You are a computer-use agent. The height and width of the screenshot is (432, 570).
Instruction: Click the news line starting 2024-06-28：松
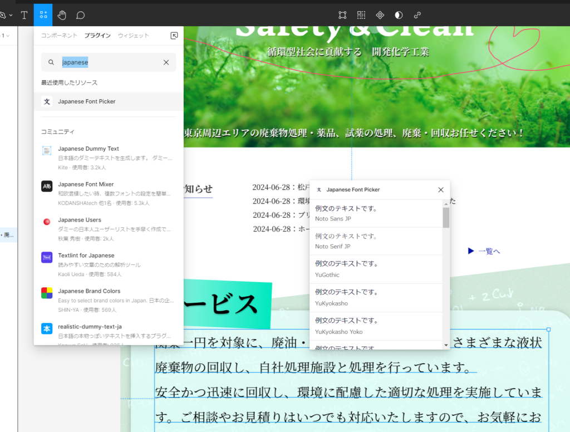(281, 187)
